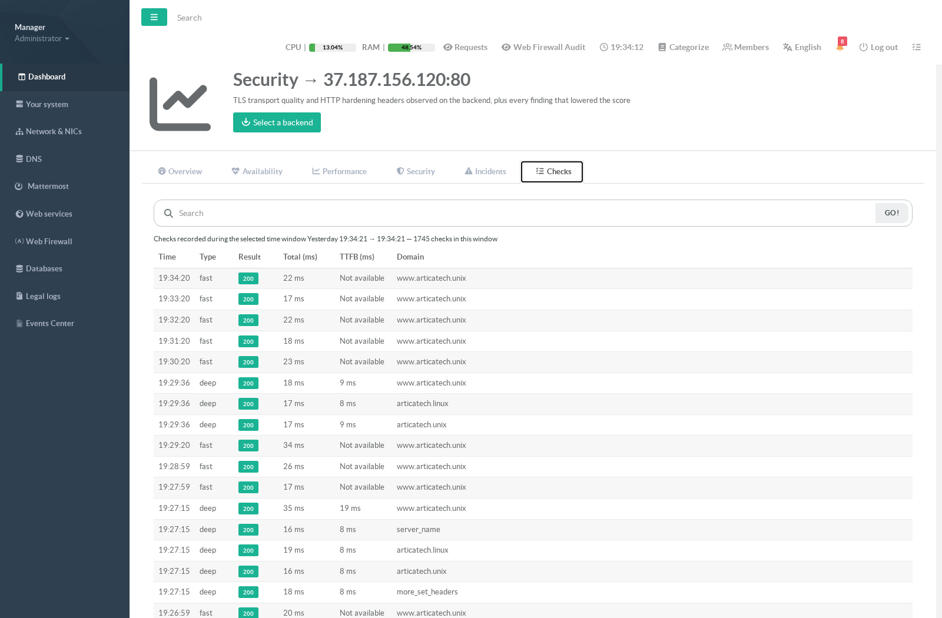The image size is (942, 618).
Task: Click the Categorize book icon
Action: click(x=662, y=47)
